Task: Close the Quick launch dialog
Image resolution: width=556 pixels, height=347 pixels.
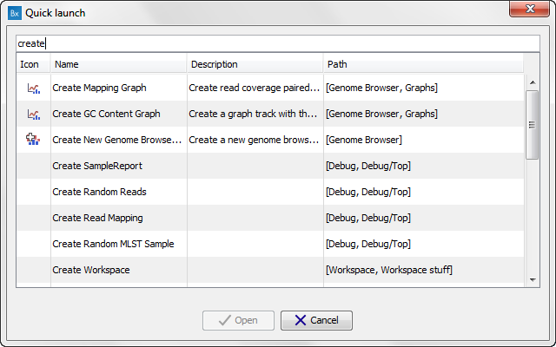Action: coord(530,9)
